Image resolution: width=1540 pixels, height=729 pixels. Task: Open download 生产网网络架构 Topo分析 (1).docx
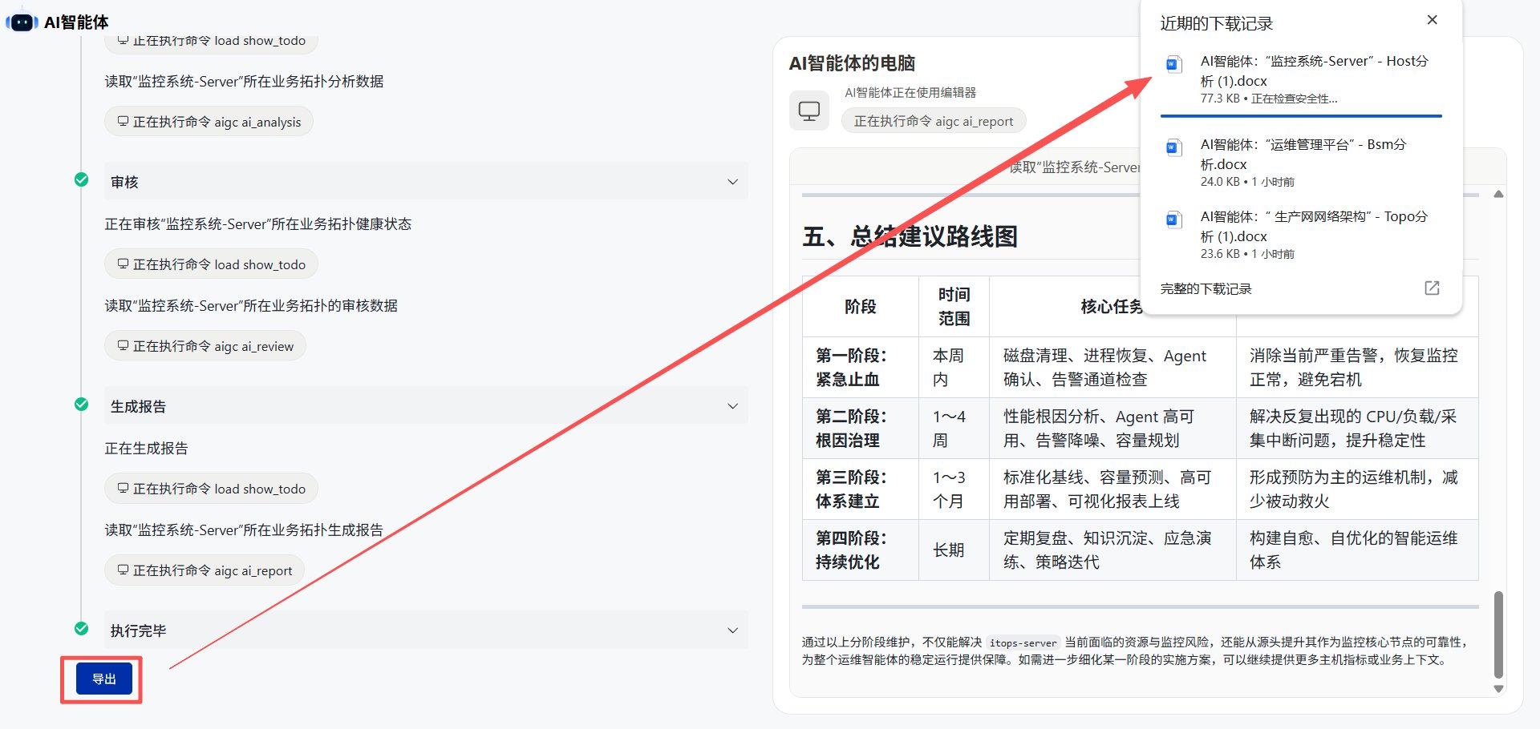1314,226
